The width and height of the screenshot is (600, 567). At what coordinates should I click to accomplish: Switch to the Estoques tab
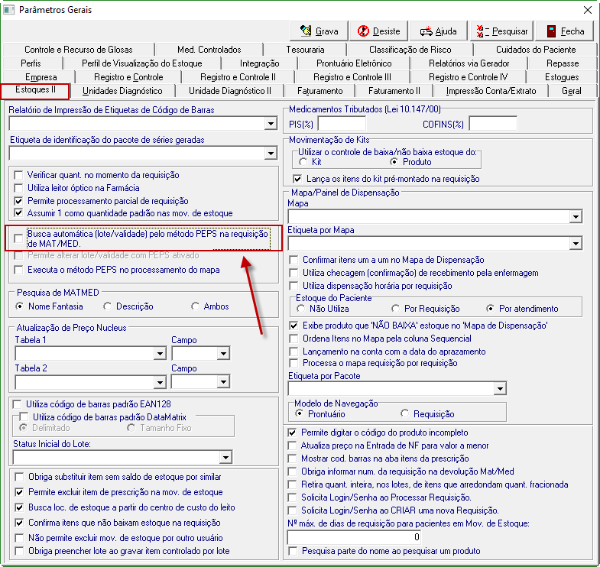(561, 77)
